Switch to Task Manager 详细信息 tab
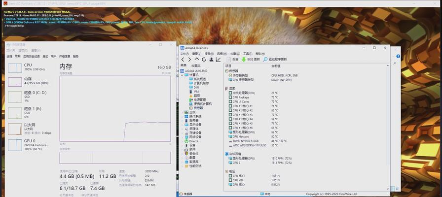The width and height of the screenshot is (442, 197). coord(65,56)
